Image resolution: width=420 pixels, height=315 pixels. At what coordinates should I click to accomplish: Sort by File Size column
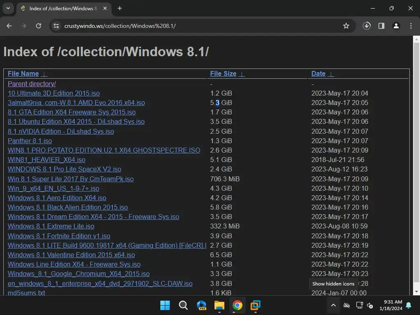tap(223, 74)
